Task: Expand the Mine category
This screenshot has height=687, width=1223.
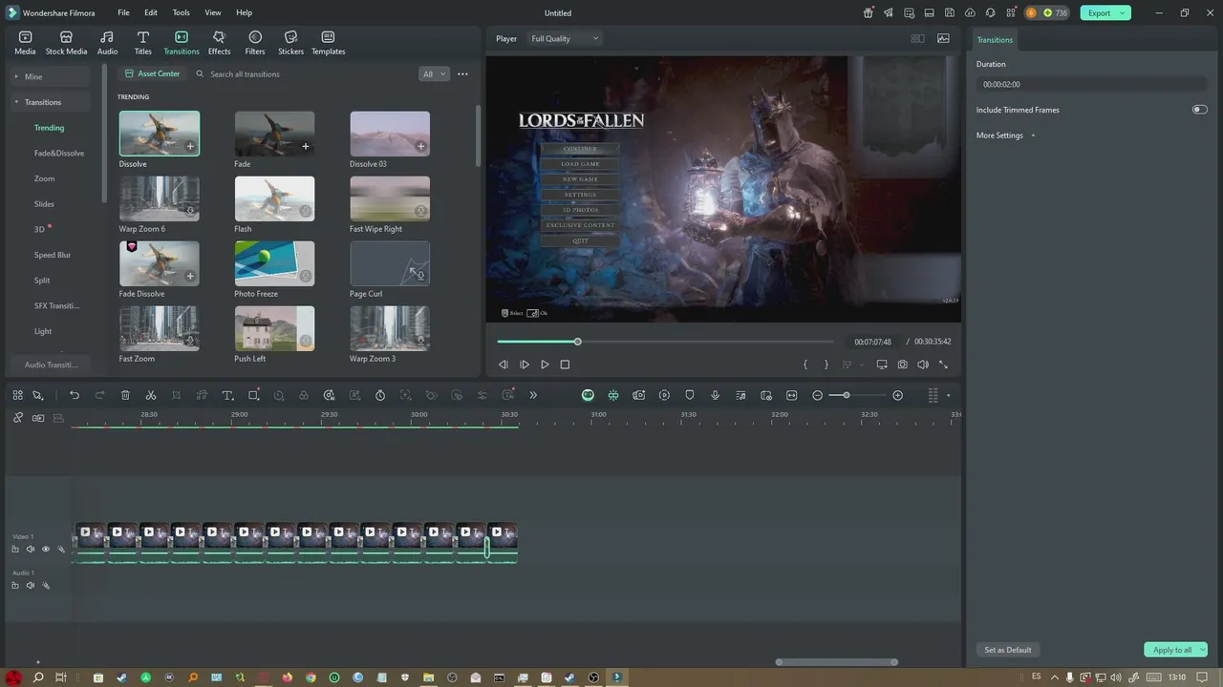Action: click(15, 76)
